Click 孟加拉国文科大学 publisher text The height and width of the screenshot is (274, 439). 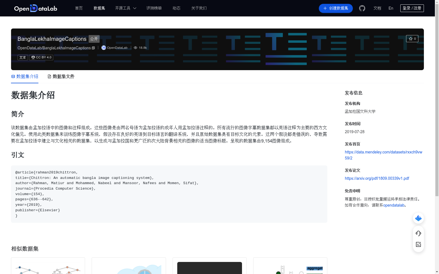click(360, 112)
